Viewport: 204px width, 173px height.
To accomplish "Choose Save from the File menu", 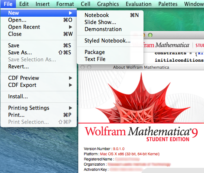I will click(39, 45).
